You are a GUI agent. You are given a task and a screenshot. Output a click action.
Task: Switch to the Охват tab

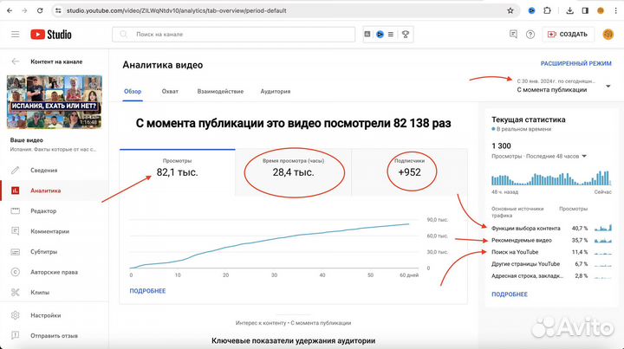[x=170, y=92]
